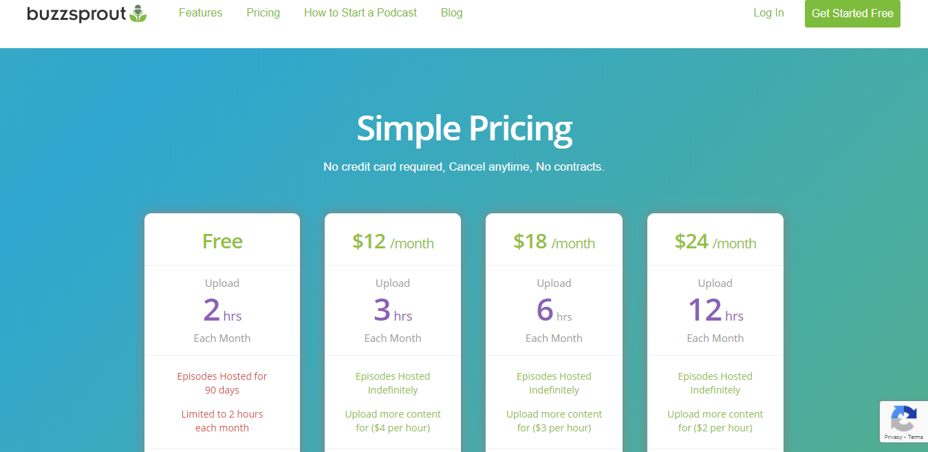928x452 pixels.
Task: Select the $18 per month plan card
Action: click(554, 310)
